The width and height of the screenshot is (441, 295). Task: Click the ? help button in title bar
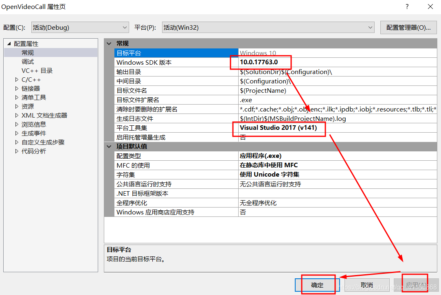tap(407, 7)
